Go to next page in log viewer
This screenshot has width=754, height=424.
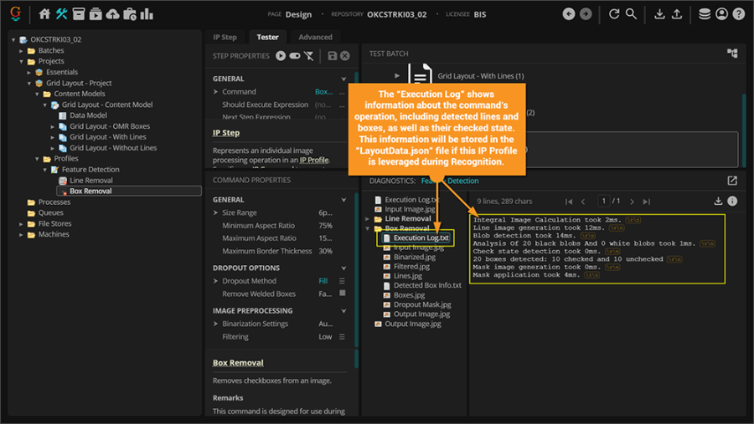632,202
